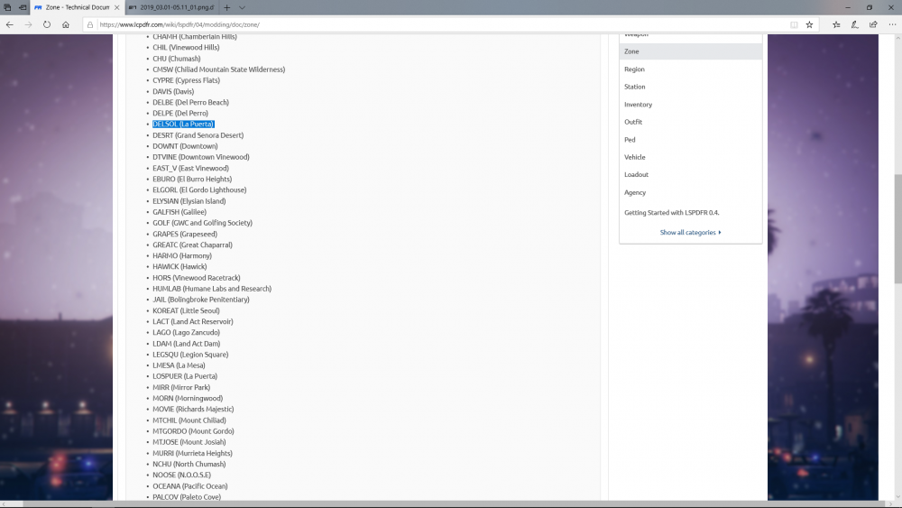Open the Inventory documentation link
Image resolution: width=902 pixels, height=508 pixels.
point(638,105)
